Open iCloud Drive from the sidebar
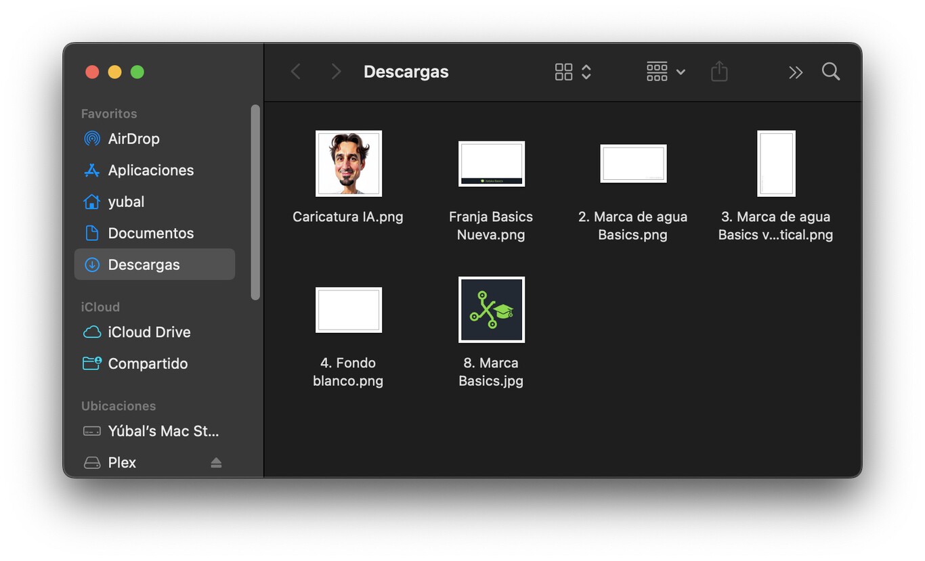Viewport: 925px width, 561px height. coord(150,332)
